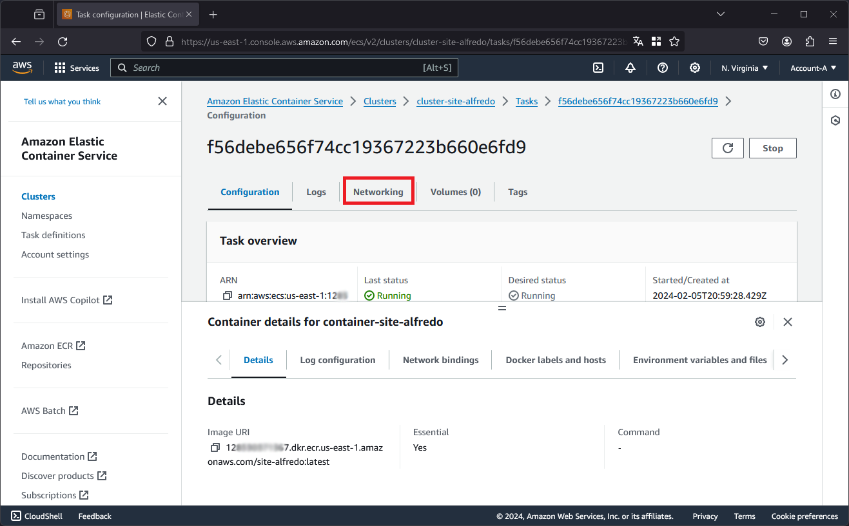Open the Firefox hamburger menu
This screenshot has width=849, height=526.
[833, 41]
